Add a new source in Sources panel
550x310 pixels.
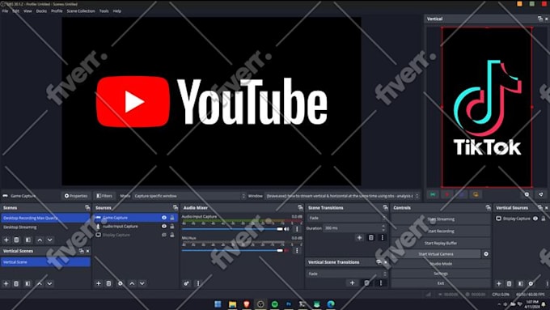pos(98,283)
